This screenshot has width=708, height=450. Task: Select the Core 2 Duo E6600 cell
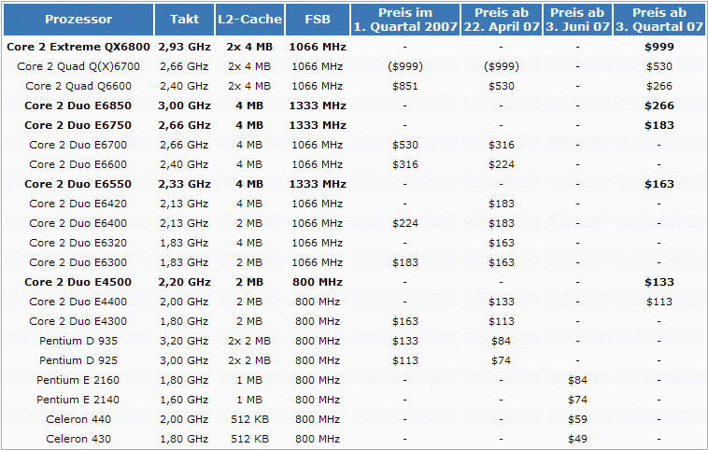[x=78, y=164]
